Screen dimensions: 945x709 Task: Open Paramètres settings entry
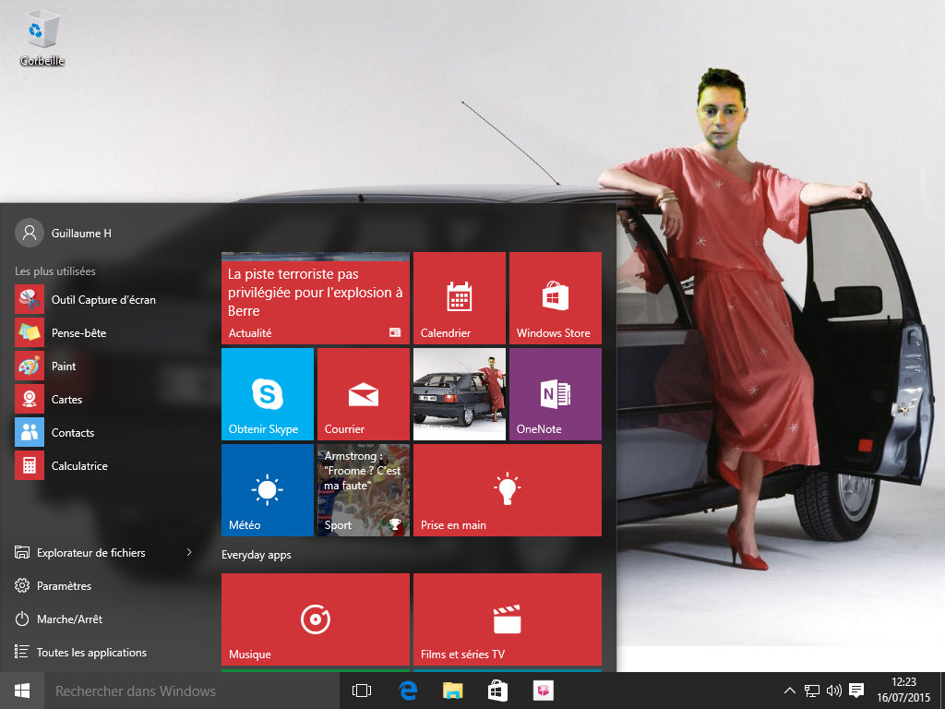pyautogui.click(x=63, y=586)
